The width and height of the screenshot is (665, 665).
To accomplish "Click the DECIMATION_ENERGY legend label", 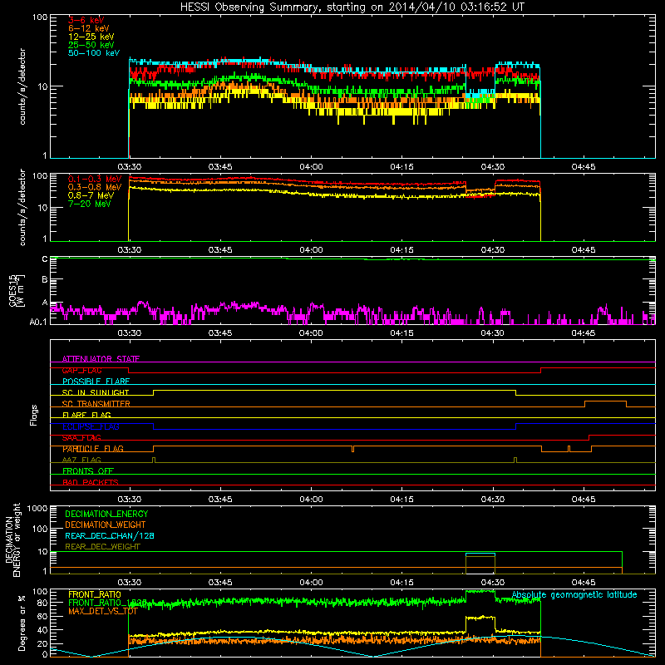I will (106, 514).
